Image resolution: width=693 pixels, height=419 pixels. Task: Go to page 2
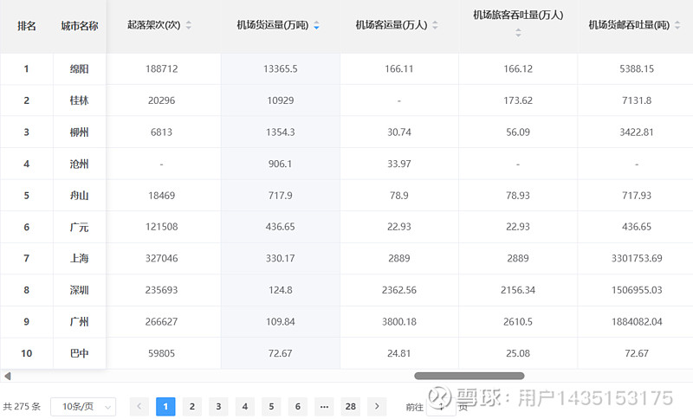pyautogui.click(x=192, y=407)
